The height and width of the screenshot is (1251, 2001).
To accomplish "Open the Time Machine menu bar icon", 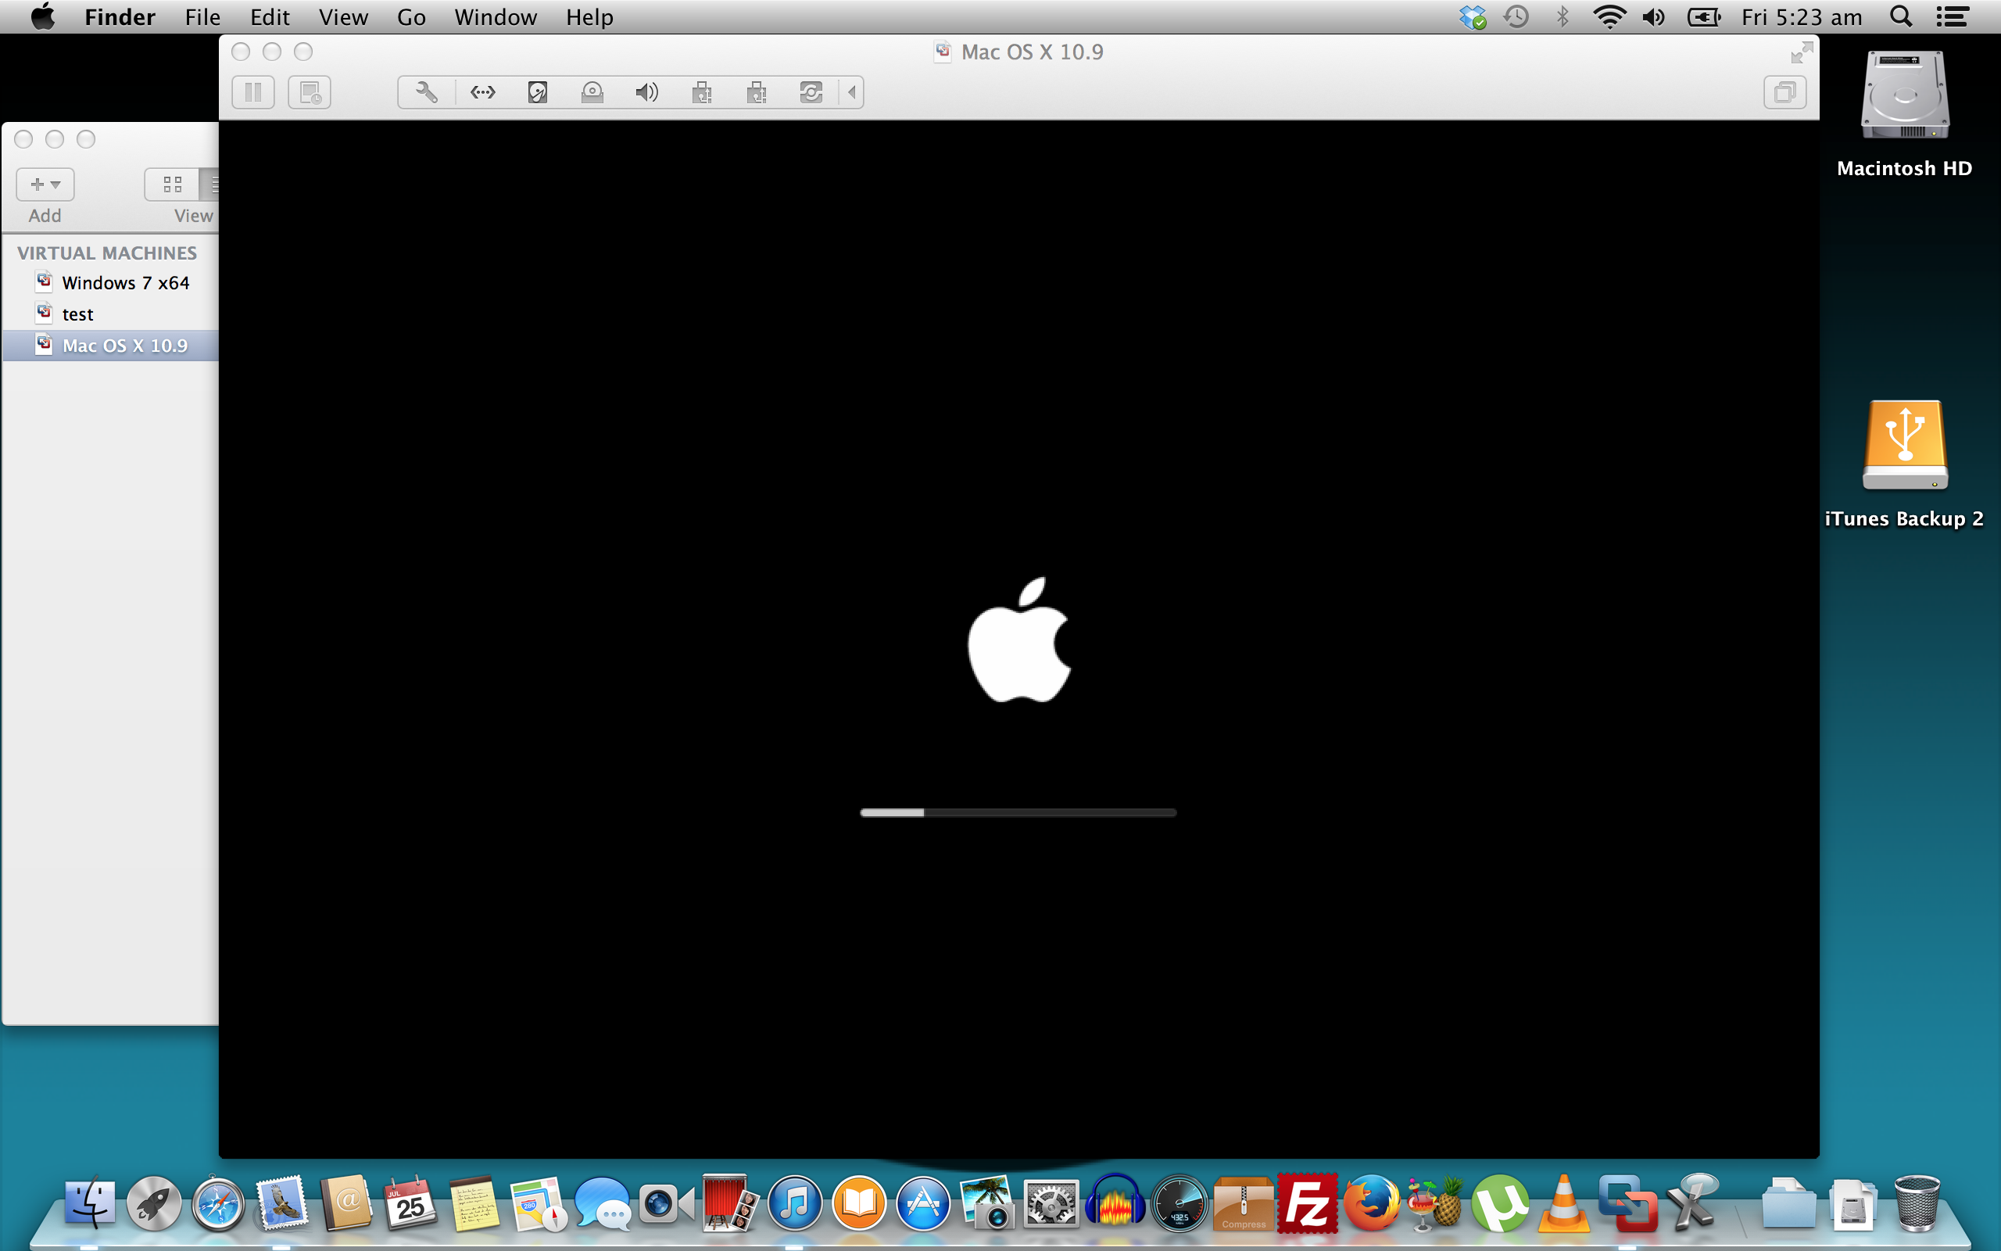I will [x=1516, y=16].
